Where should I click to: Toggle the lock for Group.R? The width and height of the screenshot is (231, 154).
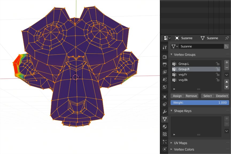point(218,69)
